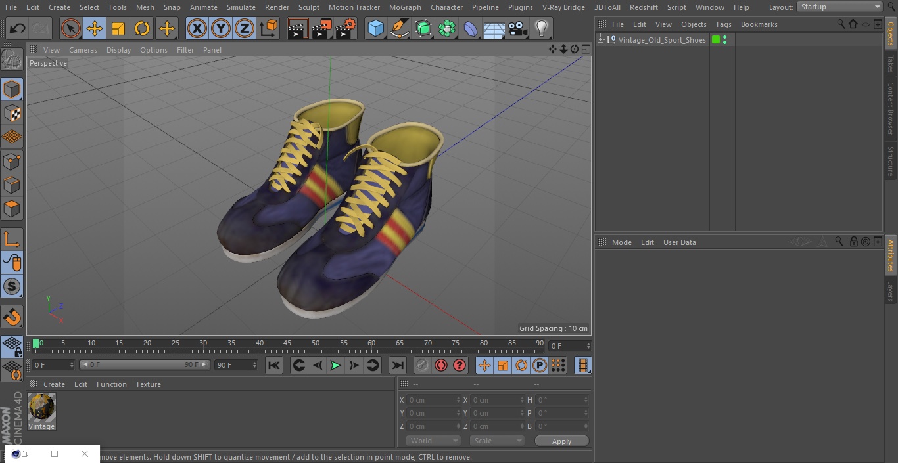Image resolution: width=898 pixels, height=463 pixels.
Task: Open Material Manager Create menu
Action: [54, 384]
